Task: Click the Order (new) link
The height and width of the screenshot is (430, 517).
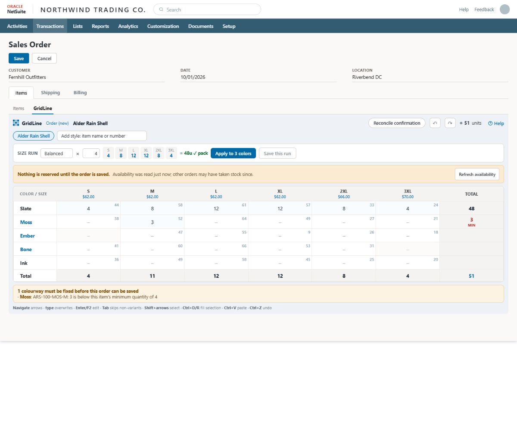Action: [57, 123]
